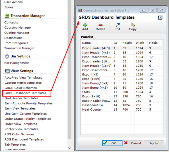Open Printer View Templates entry
This screenshot has height=152, width=169.
pyautogui.click(x=21, y=129)
